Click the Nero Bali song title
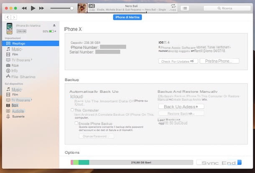255x173 pixels. tap(131, 6)
